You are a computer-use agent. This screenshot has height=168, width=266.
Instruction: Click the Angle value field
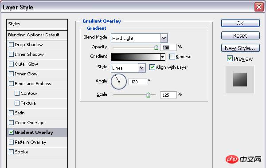(x=138, y=82)
